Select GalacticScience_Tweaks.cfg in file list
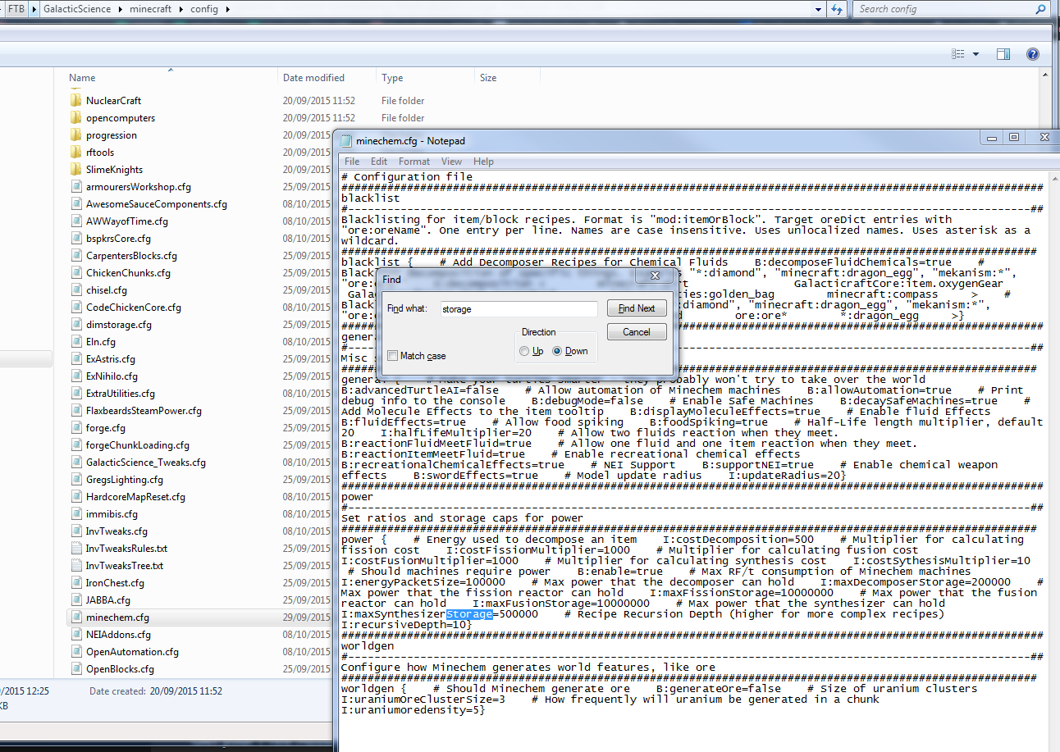The width and height of the screenshot is (1060, 752). pyautogui.click(x=146, y=463)
